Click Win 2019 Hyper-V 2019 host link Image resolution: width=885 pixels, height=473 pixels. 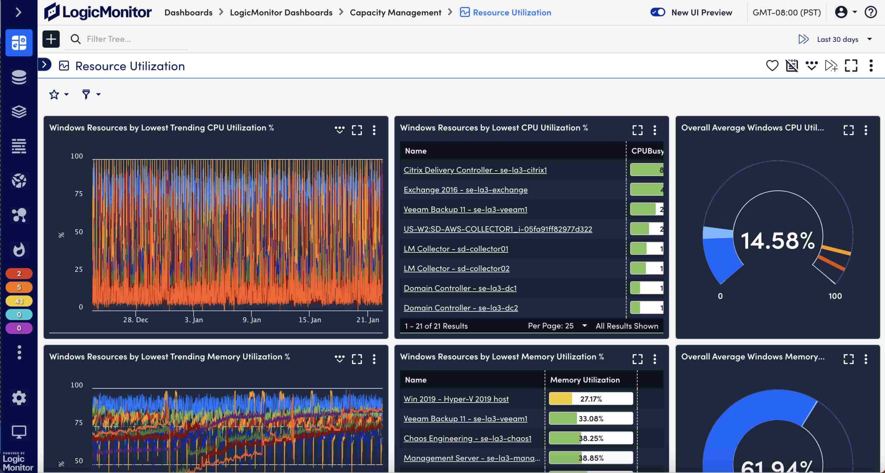[x=456, y=399]
